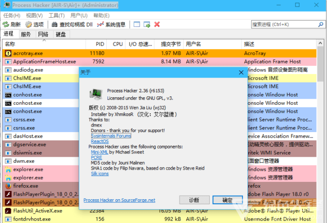Close the 关于 dialog
Screen dimensions: 327x223
pos(241,72)
